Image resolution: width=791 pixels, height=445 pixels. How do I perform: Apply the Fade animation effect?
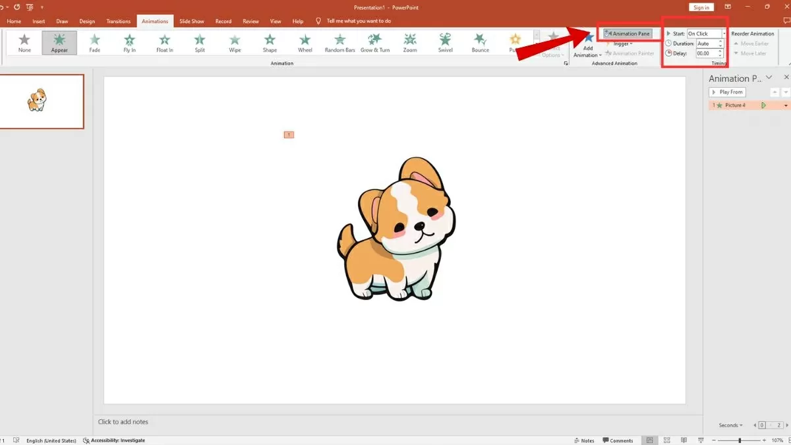click(94, 42)
